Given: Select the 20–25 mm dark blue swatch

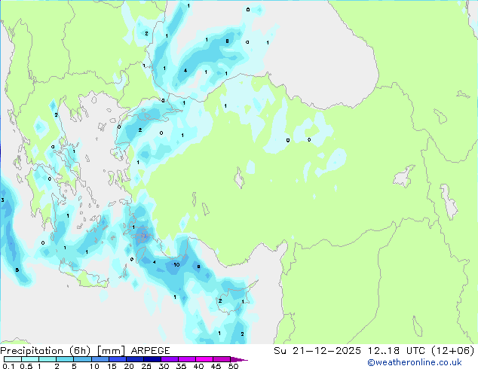Looking at the screenshot, I should click(x=134, y=359).
